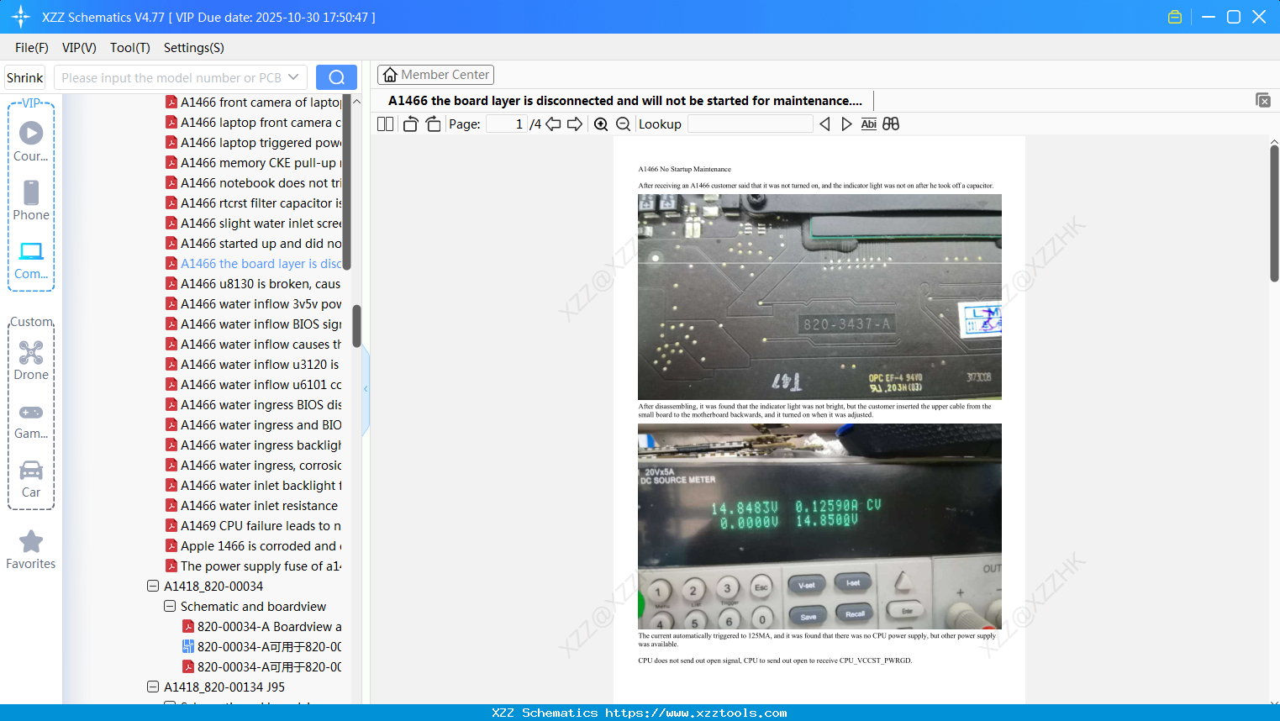Open 'A1469 CPU failure leads to' file
This screenshot has height=721, width=1280.
[261, 526]
